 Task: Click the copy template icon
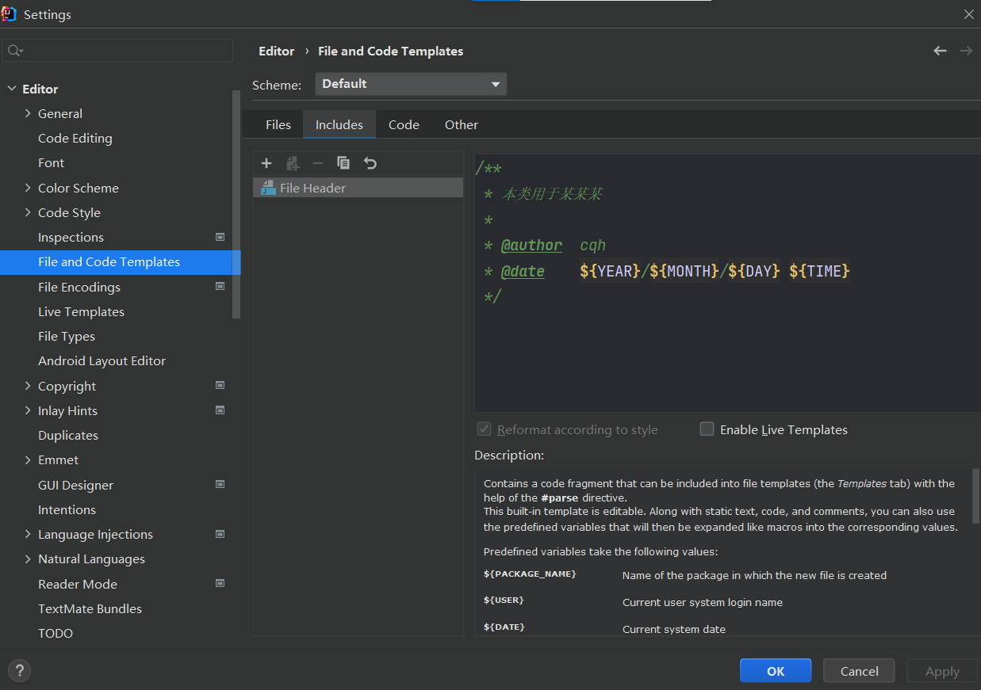pyautogui.click(x=343, y=163)
